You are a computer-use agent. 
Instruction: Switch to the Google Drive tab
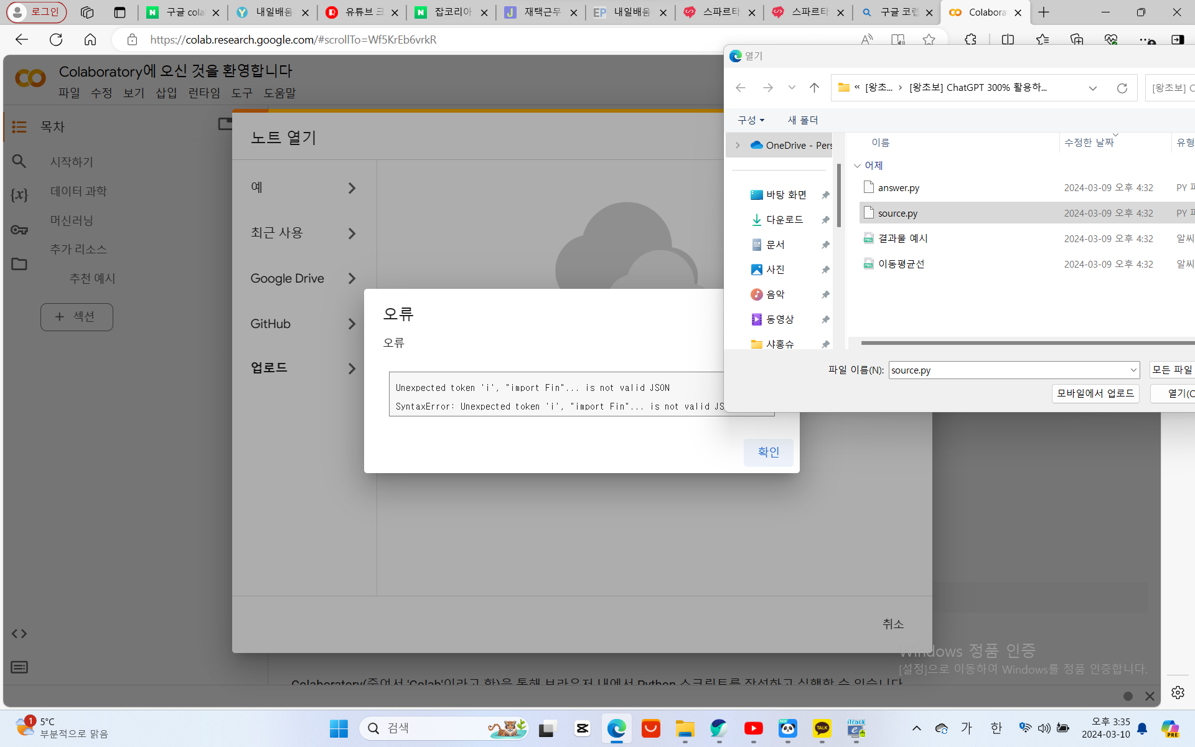coord(304,278)
